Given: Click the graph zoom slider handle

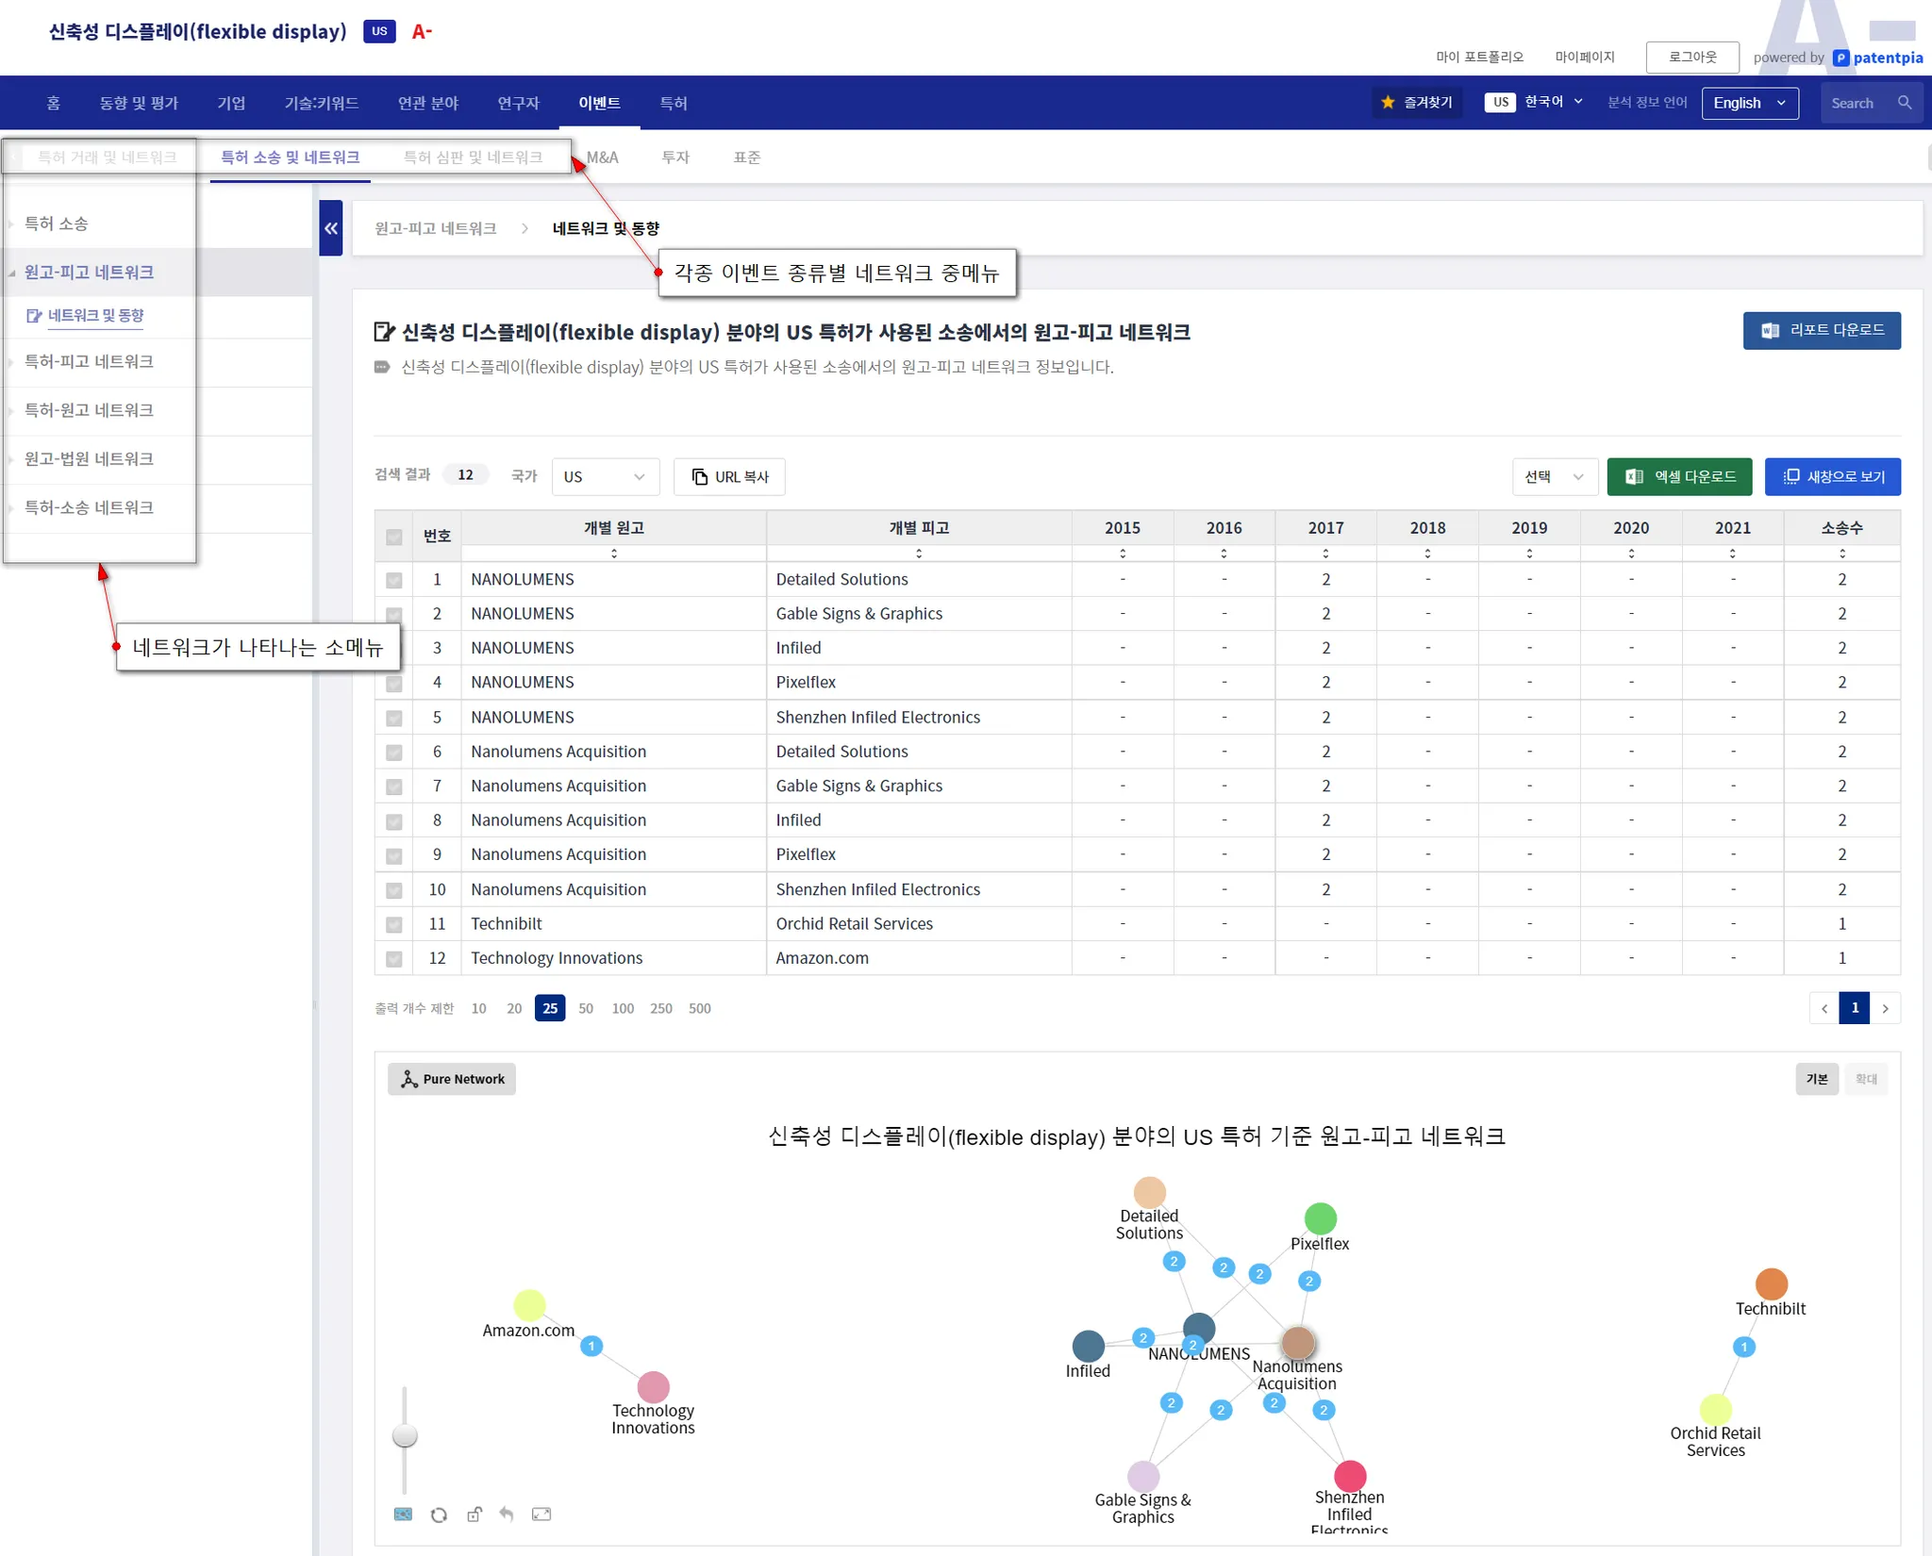Looking at the screenshot, I should pos(405,1435).
